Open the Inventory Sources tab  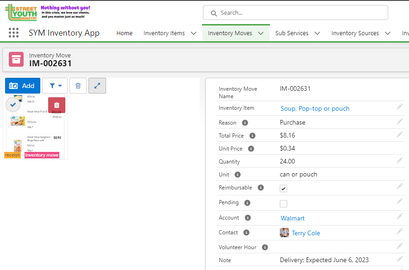pyautogui.click(x=355, y=33)
